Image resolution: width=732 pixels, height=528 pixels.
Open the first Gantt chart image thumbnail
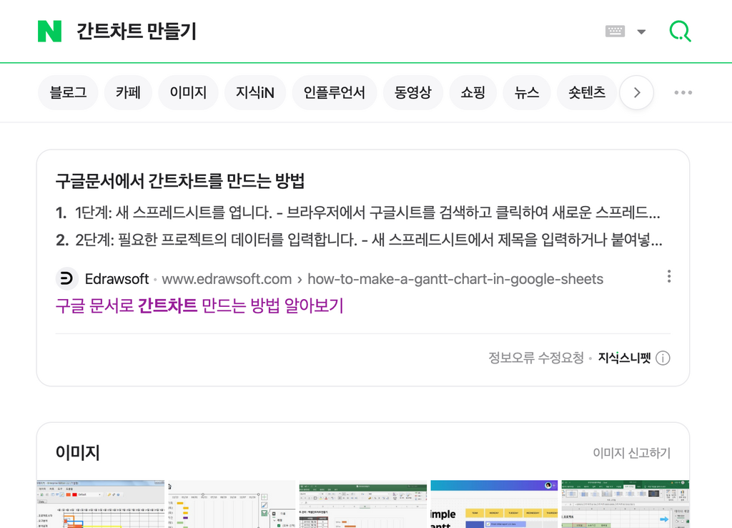[x=101, y=504]
